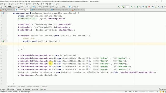Switch to the MainActivityAdapter.java tab
The image size is (166, 93).
point(61,10)
